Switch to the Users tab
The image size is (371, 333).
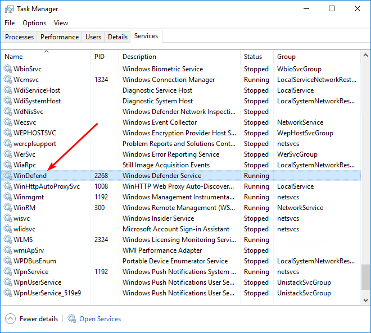pyautogui.click(x=93, y=37)
